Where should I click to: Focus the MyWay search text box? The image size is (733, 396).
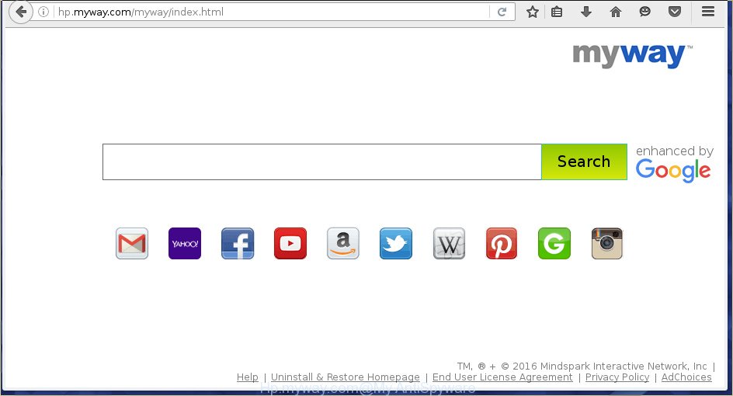321,162
